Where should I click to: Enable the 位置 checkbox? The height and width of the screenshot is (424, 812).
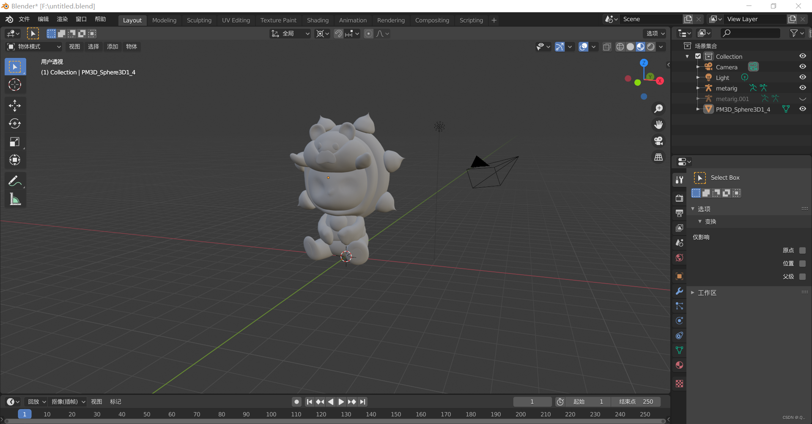pos(802,263)
